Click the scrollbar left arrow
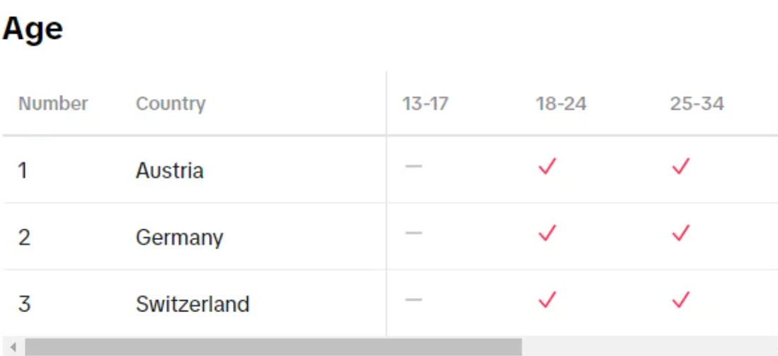This screenshot has height=356, width=778. pyautogui.click(x=13, y=347)
